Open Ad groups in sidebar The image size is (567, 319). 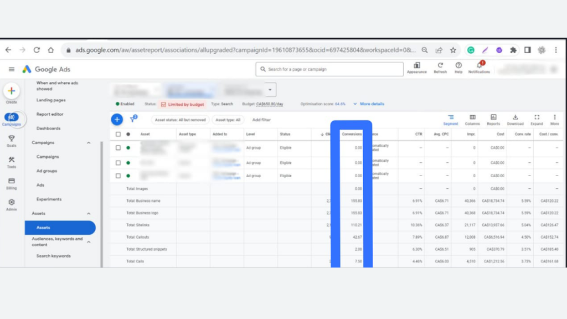click(x=47, y=171)
